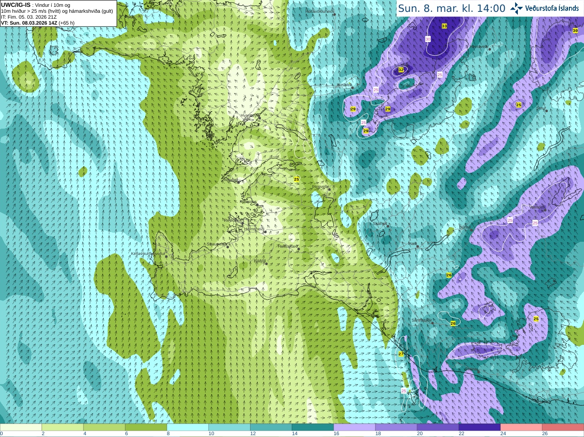Select the 16–18 m/s light purple legend swatch

[355, 427]
